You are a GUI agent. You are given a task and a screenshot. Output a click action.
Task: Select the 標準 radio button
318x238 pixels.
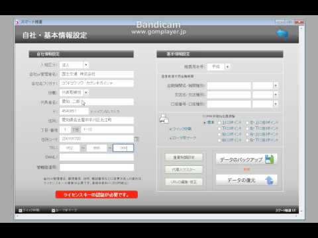pyautogui.click(x=205, y=122)
